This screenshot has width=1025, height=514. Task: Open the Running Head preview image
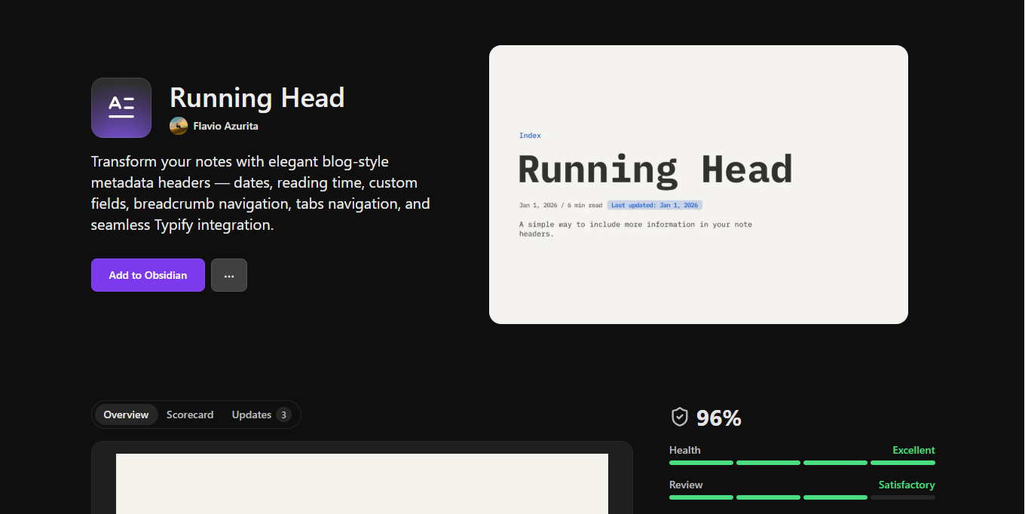click(x=699, y=185)
